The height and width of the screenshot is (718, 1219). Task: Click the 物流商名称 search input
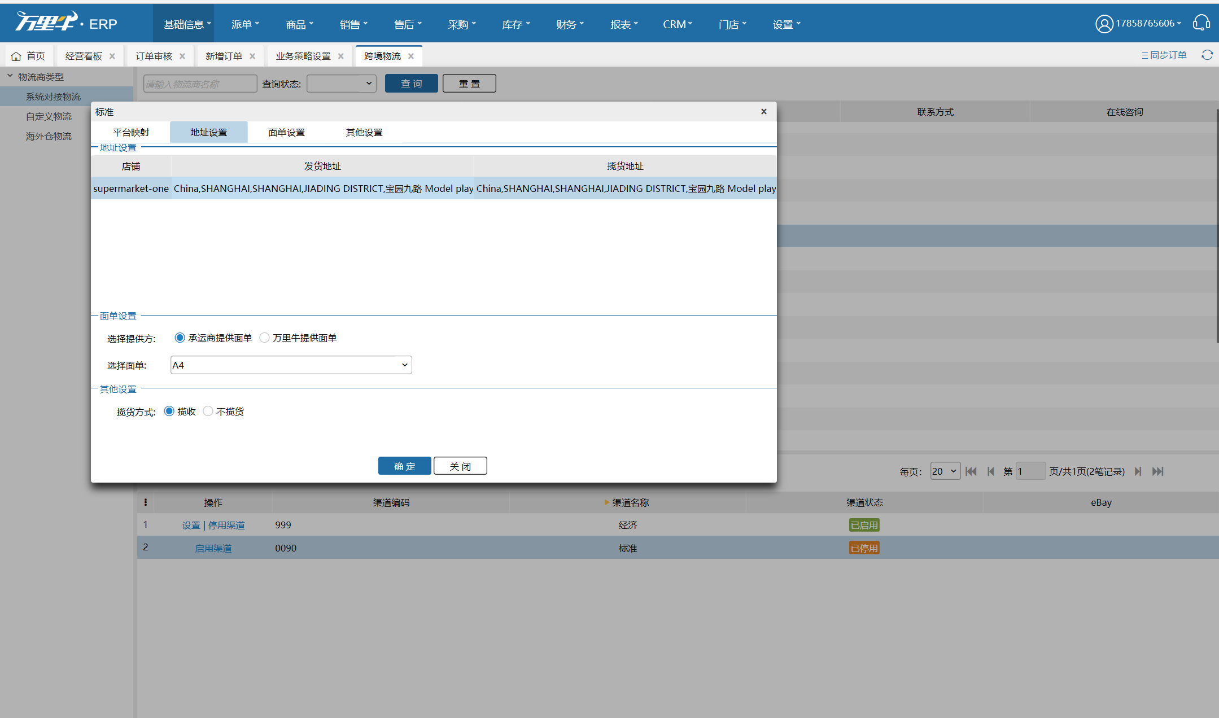pyautogui.click(x=200, y=84)
